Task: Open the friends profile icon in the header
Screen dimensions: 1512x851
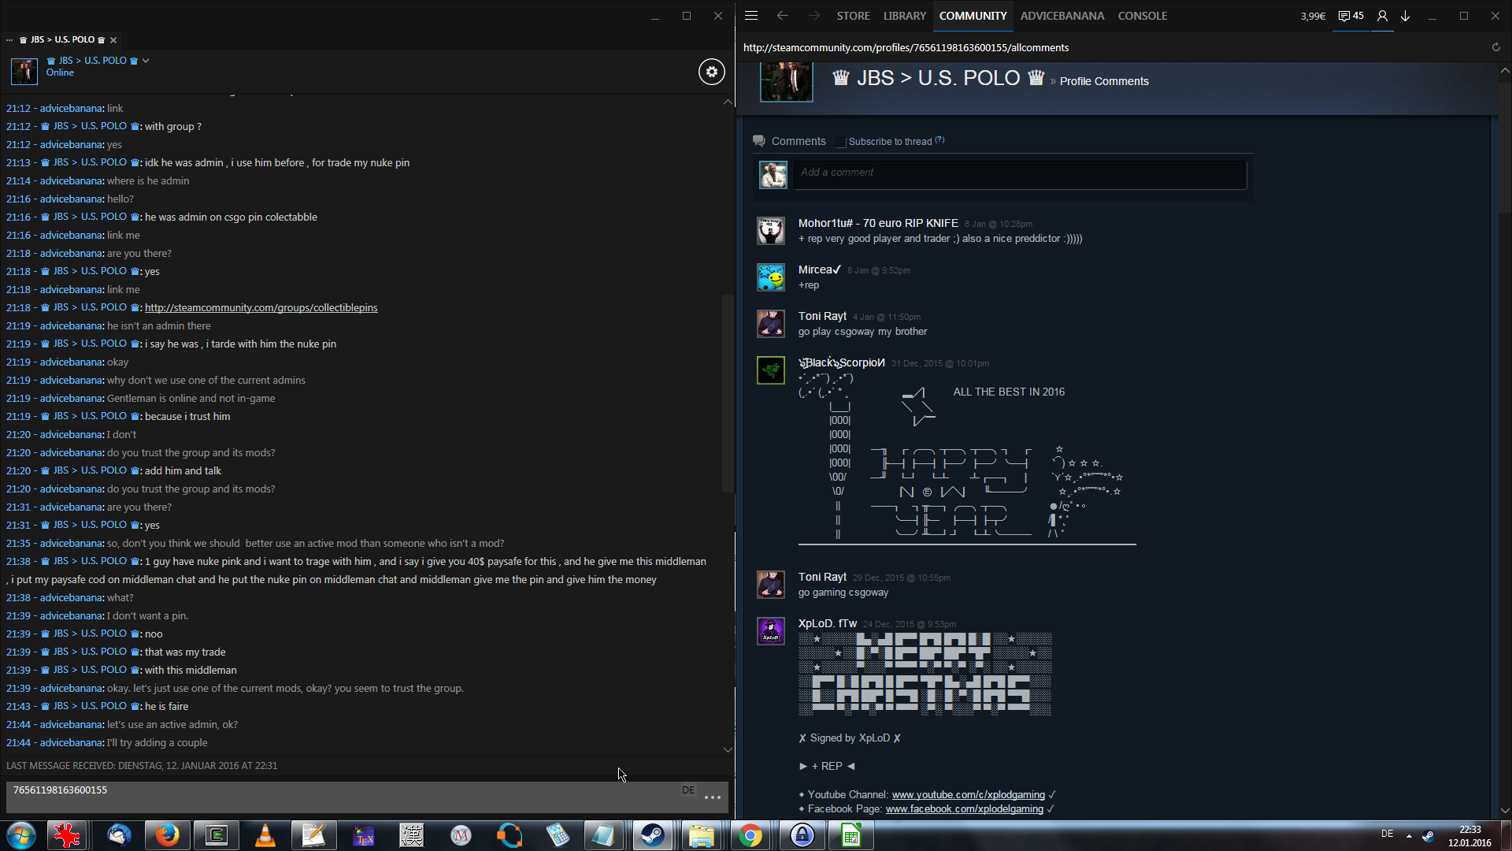Action: [x=1382, y=16]
